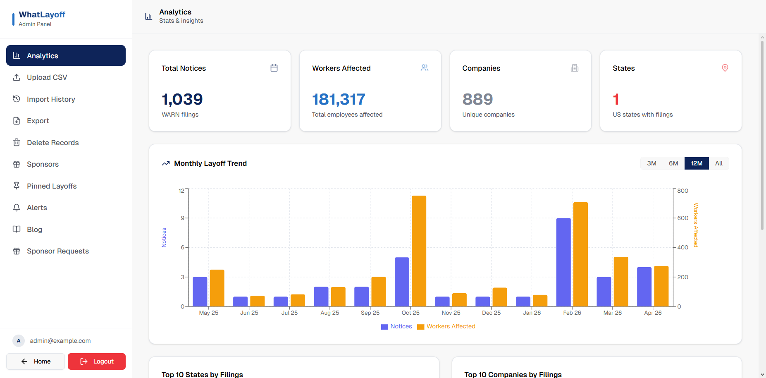Viewport: 766px width, 378px height.
Task: Click the Oct 25 orange workers bar
Action: click(419, 251)
